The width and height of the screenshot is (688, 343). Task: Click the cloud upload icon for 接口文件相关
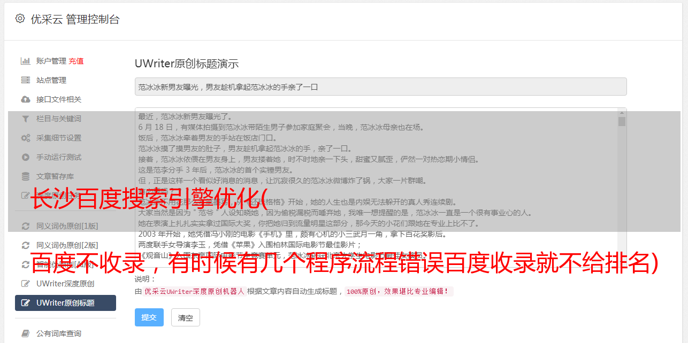pyautogui.click(x=25, y=99)
